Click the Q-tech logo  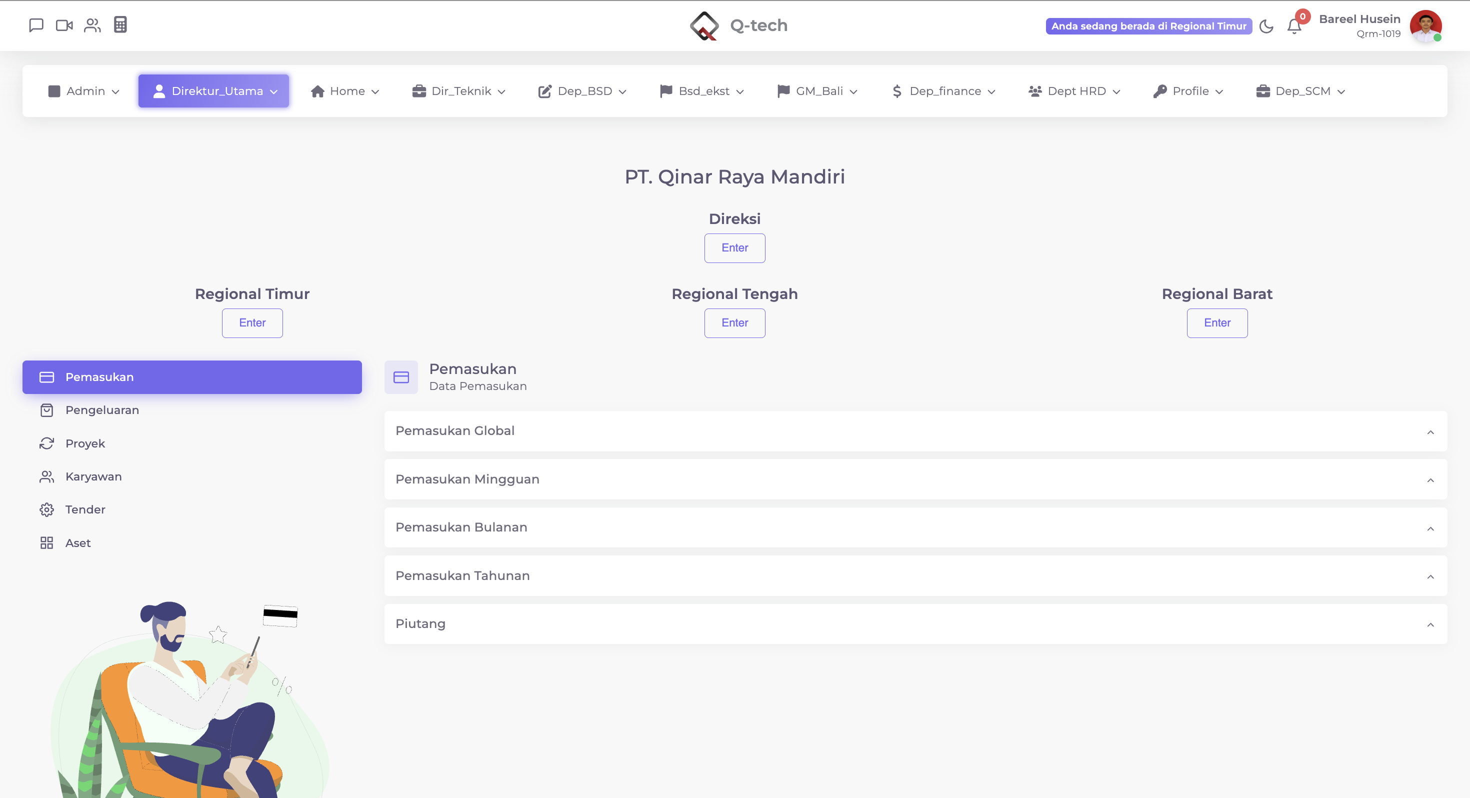(738, 25)
